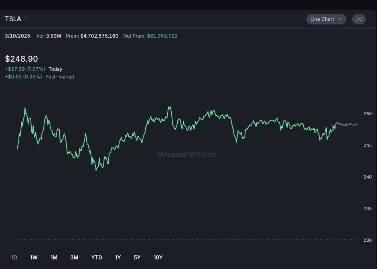The image size is (377, 269).
Task: Click the TSLA ticker title
Action: (13, 19)
